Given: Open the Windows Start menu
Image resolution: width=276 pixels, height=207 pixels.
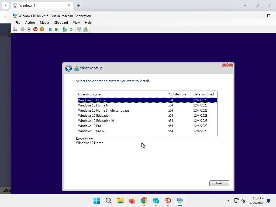Looking at the screenshot, I should click(x=97, y=201).
